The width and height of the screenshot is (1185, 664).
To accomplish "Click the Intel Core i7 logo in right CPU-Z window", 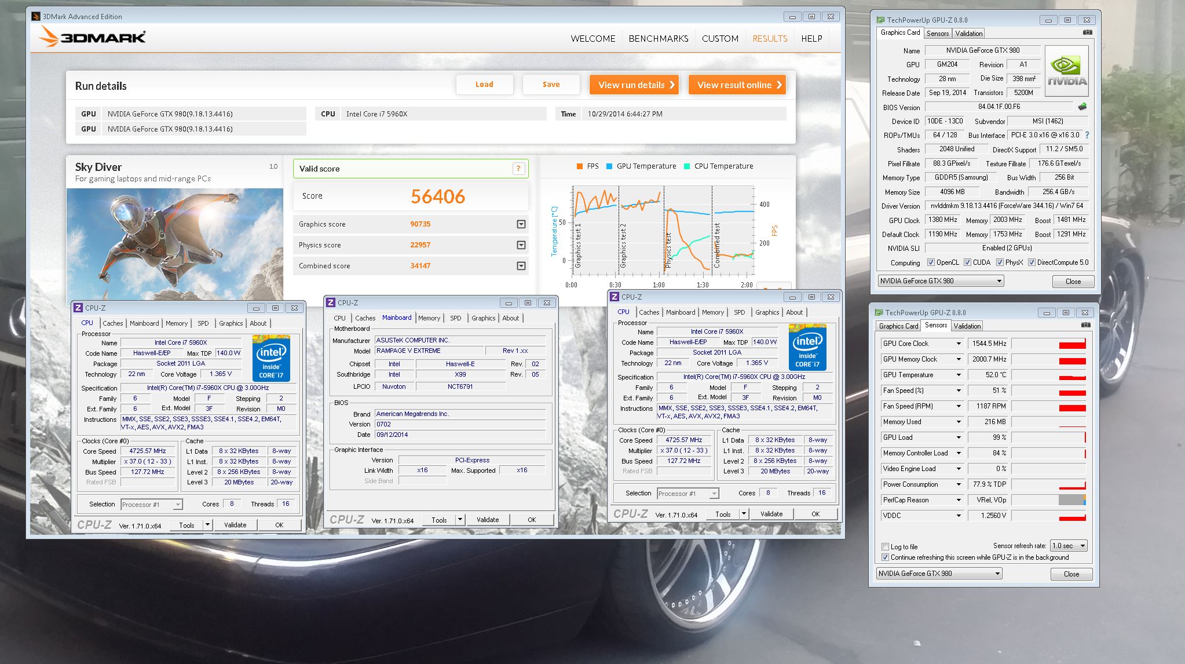I will (x=807, y=346).
